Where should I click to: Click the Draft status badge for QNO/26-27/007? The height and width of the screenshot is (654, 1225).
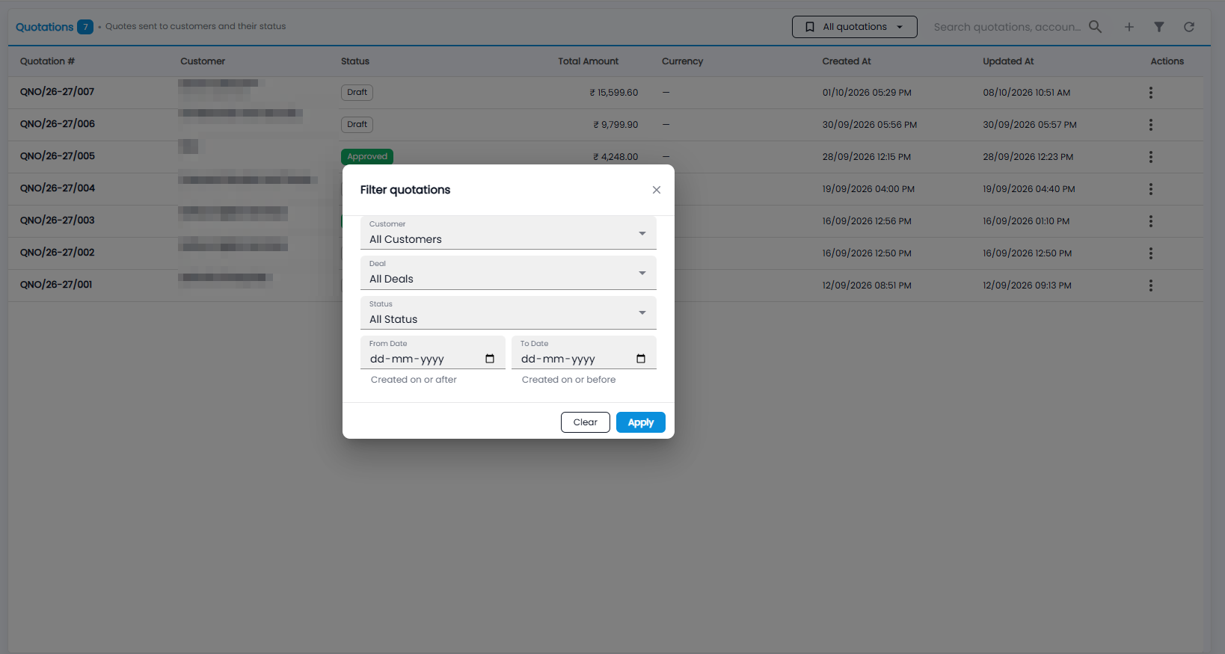tap(357, 93)
